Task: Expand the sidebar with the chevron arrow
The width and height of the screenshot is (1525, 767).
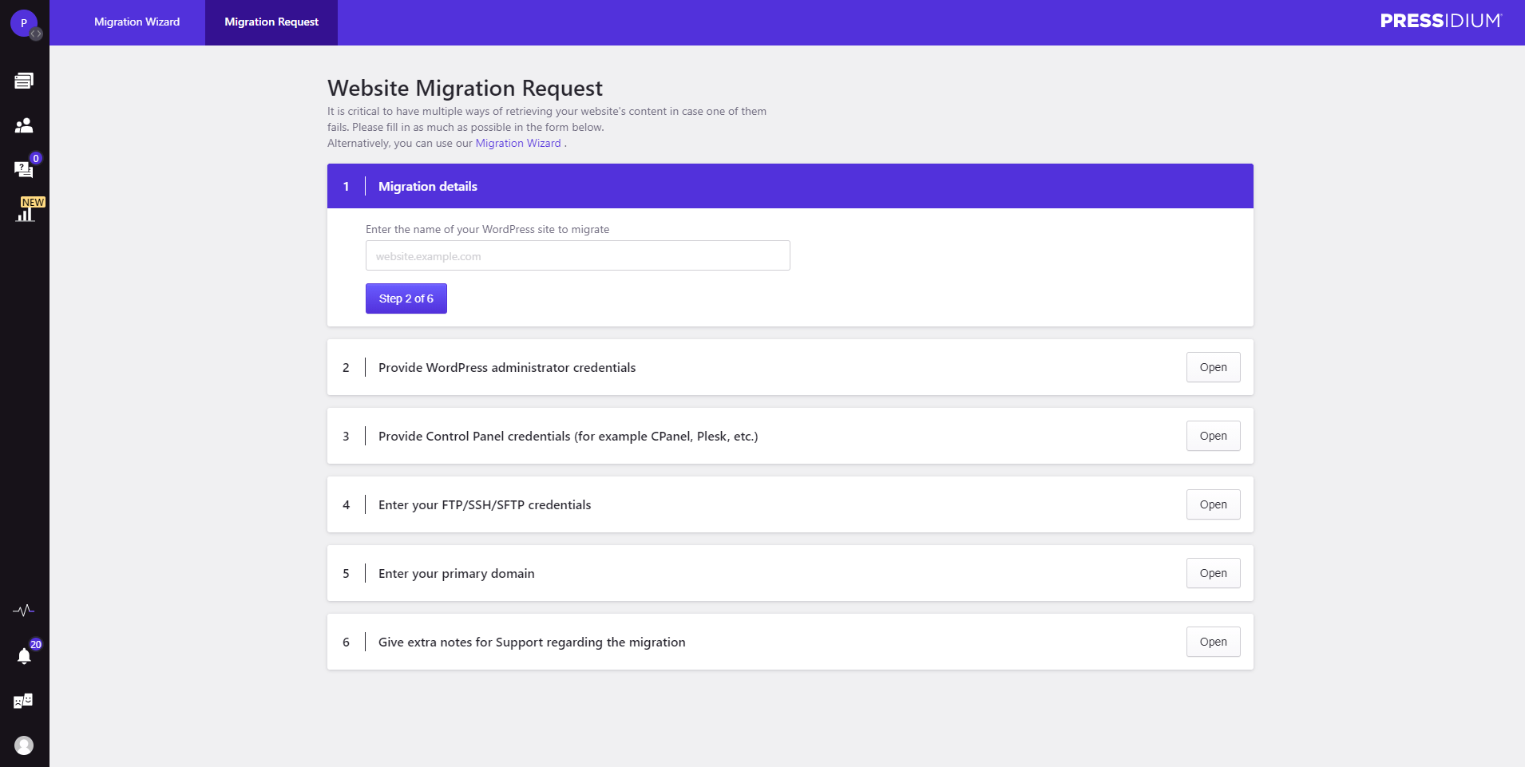Action: click(x=36, y=34)
